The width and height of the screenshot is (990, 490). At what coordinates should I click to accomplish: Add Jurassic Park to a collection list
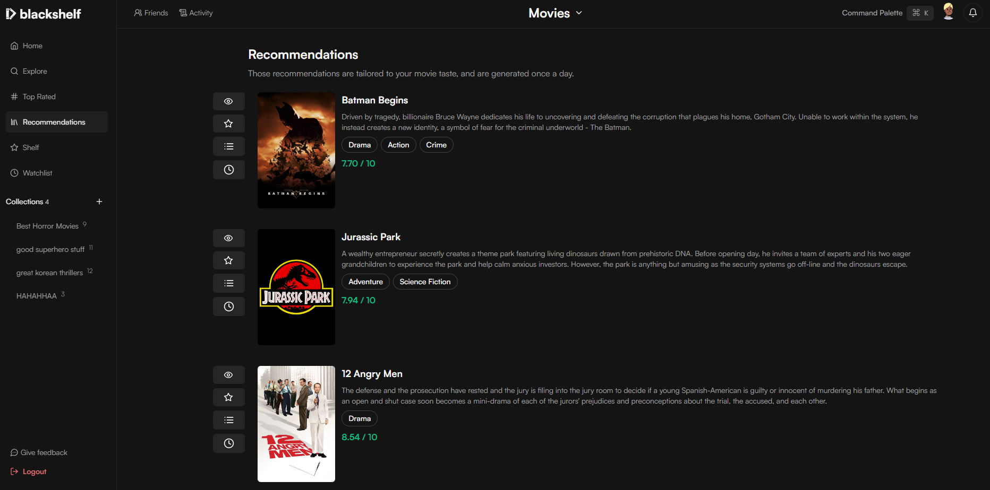(228, 283)
